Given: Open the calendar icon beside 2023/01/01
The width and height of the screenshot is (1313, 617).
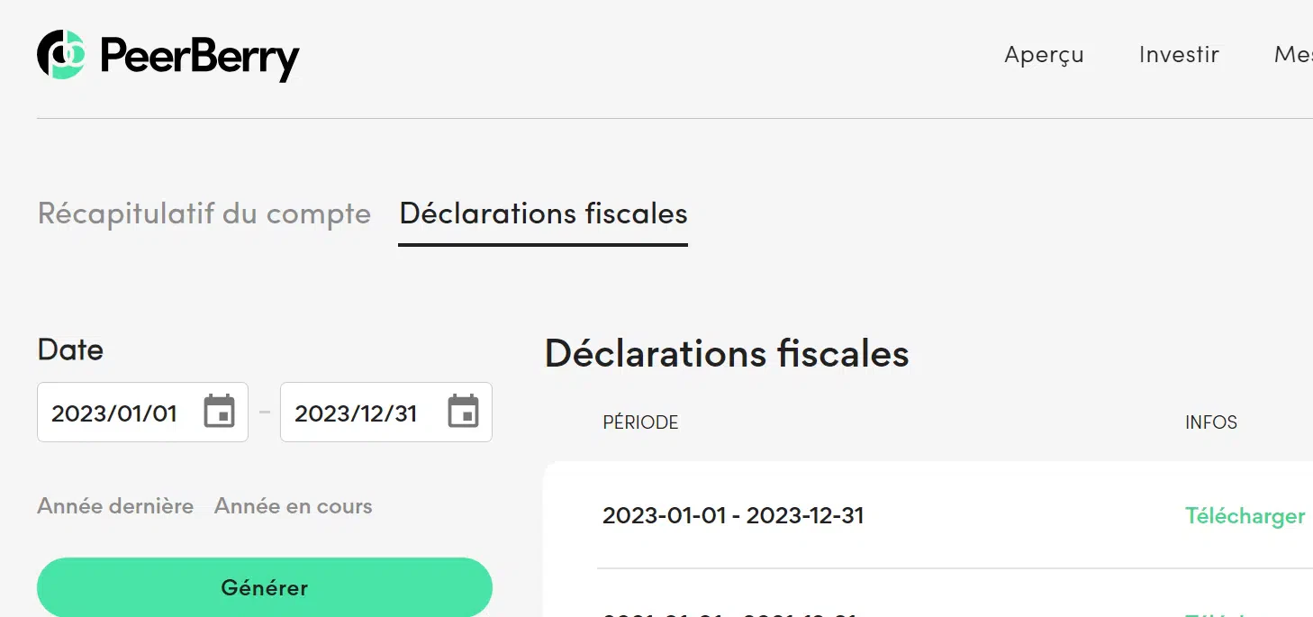Looking at the screenshot, I should coord(219,411).
